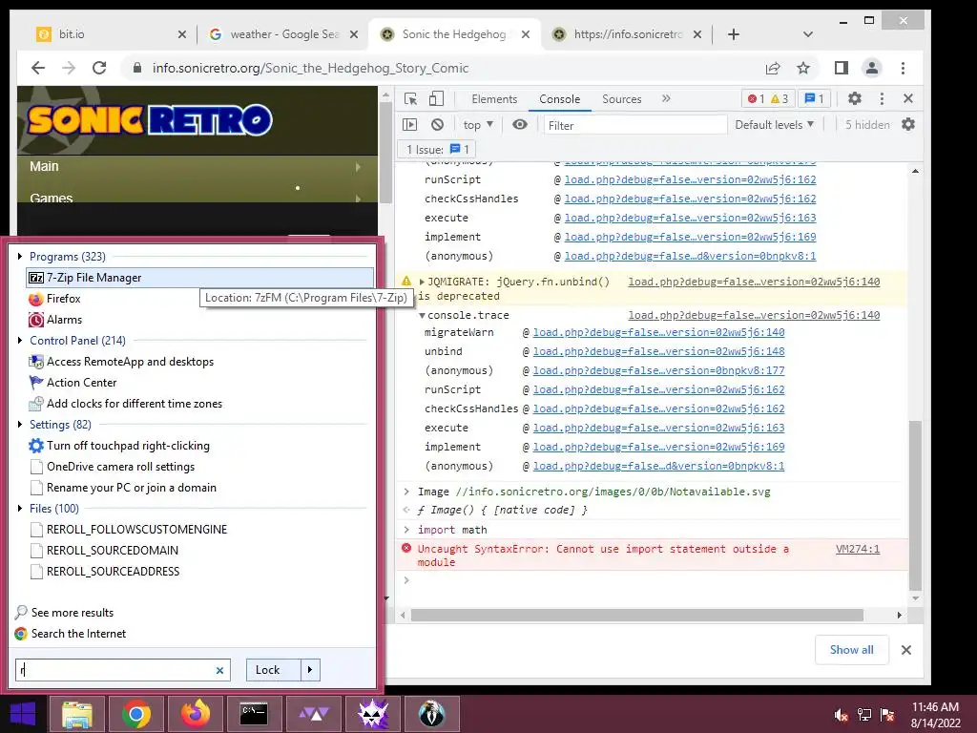This screenshot has width=977, height=733.
Task: Select the https://info.sonicretro tab
Action: click(x=628, y=34)
